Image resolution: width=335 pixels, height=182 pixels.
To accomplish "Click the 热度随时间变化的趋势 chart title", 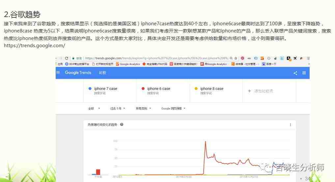I will tap(102, 125).
